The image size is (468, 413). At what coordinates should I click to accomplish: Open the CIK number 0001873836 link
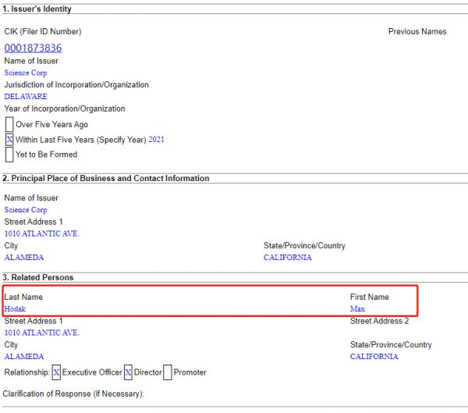(33, 48)
